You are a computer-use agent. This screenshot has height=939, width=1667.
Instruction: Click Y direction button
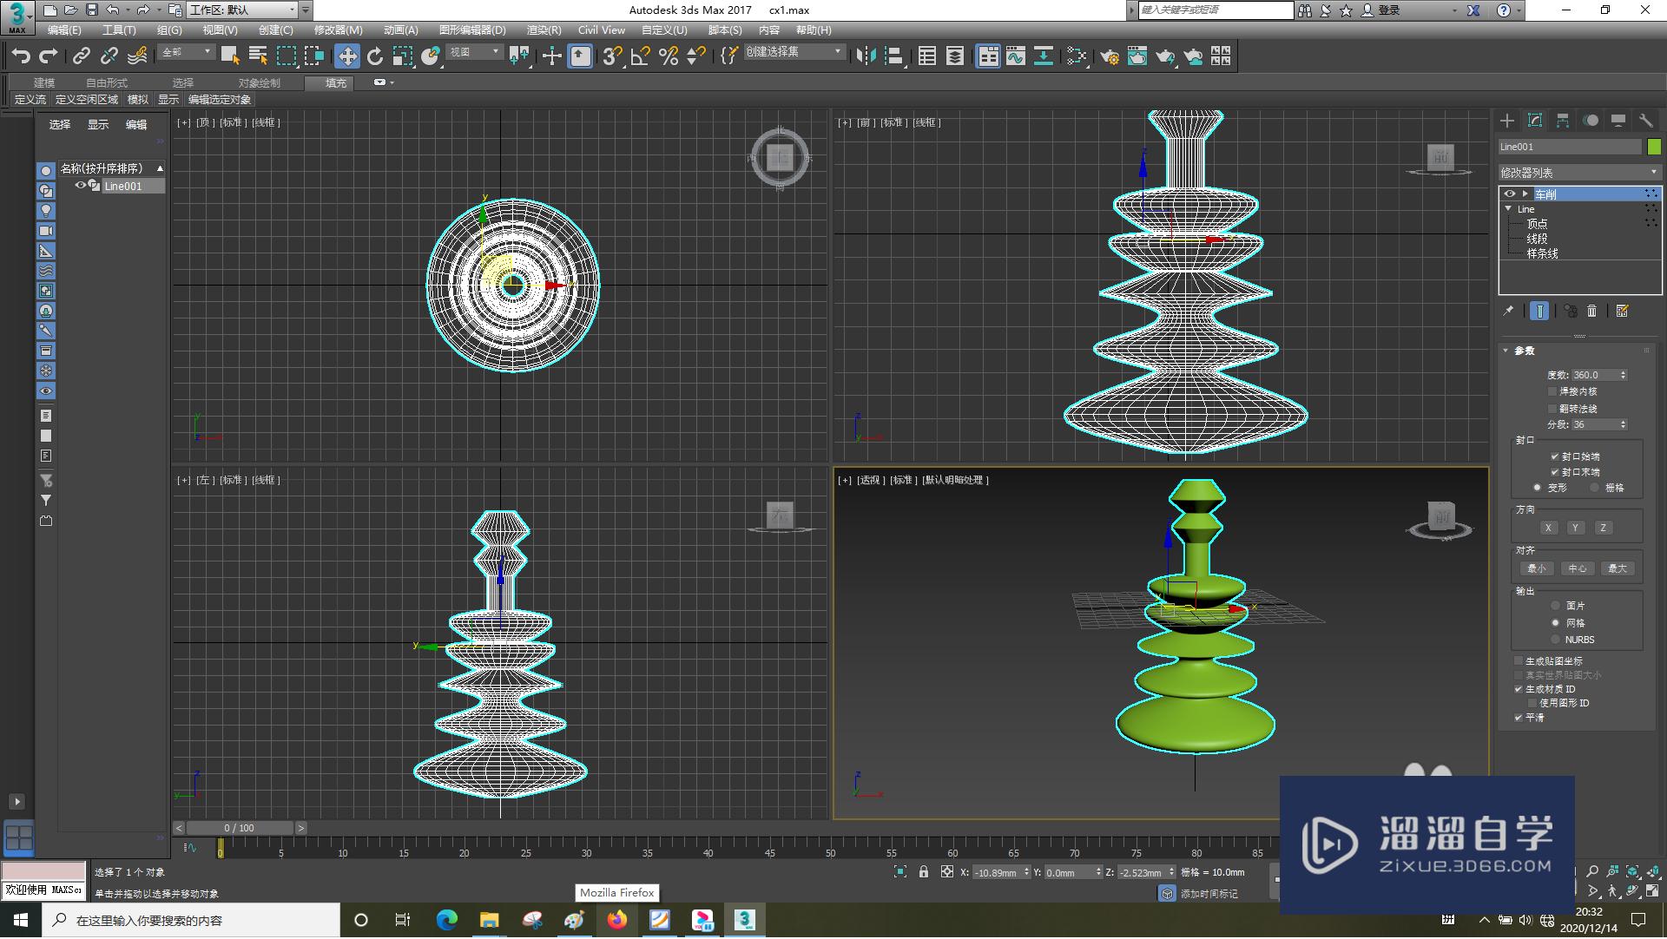tap(1576, 528)
